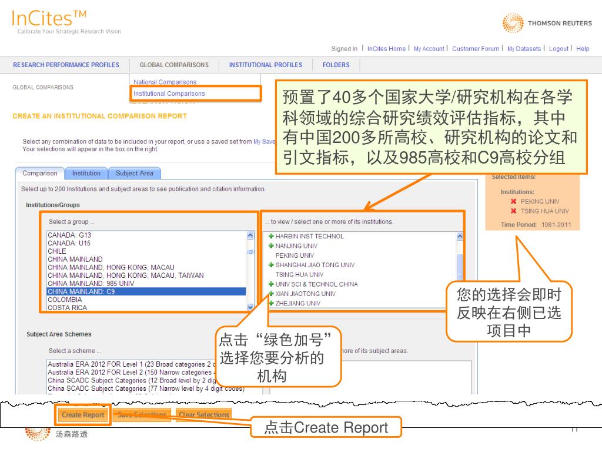Choose Institutional Comparisons from dropdown
Viewport: 602px width, 452px height.
tap(169, 94)
